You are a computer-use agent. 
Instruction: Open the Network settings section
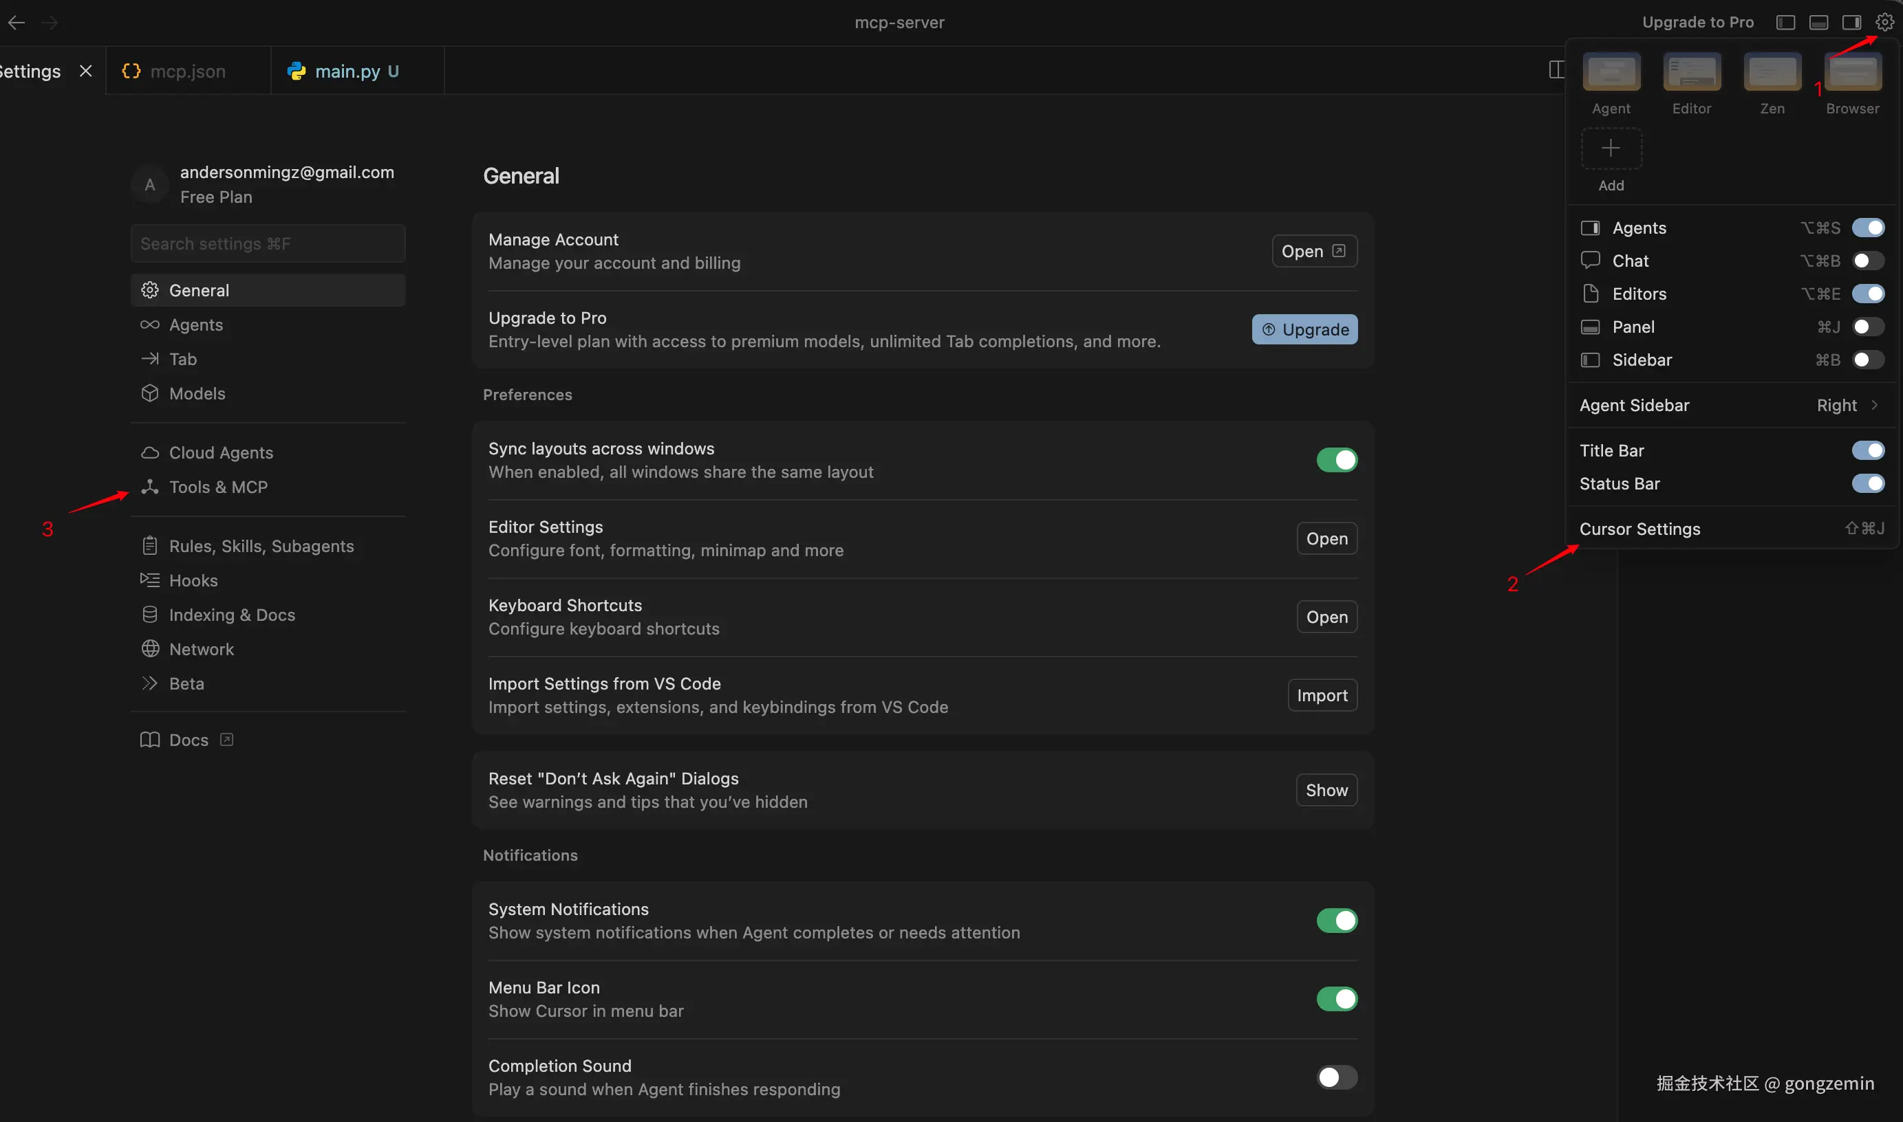(268, 649)
